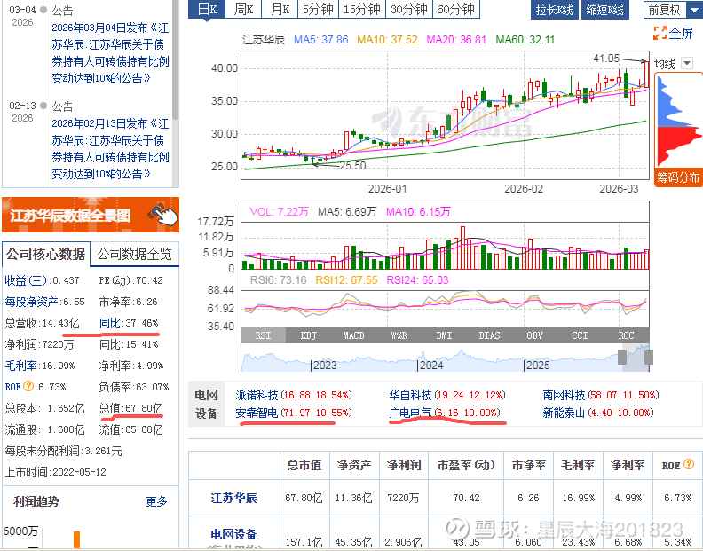This screenshot has width=703, height=551.
Task: Select the BIAS indicator tab
Action: coord(490,335)
